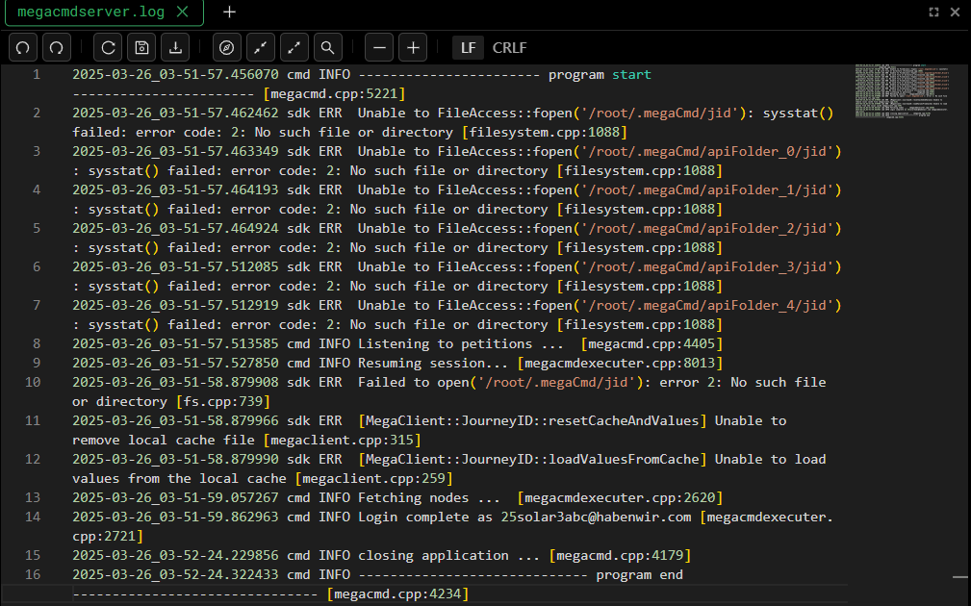Click the inward arrows collapse icon
This screenshot has height=606, width=971.
coord(260,47)
